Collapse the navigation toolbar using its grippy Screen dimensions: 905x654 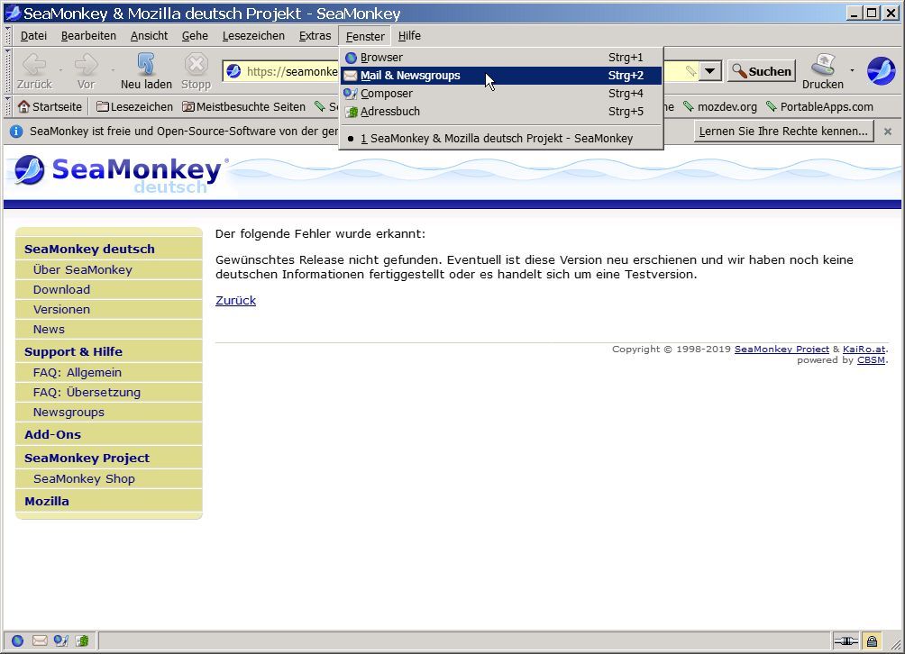point(7,70)
